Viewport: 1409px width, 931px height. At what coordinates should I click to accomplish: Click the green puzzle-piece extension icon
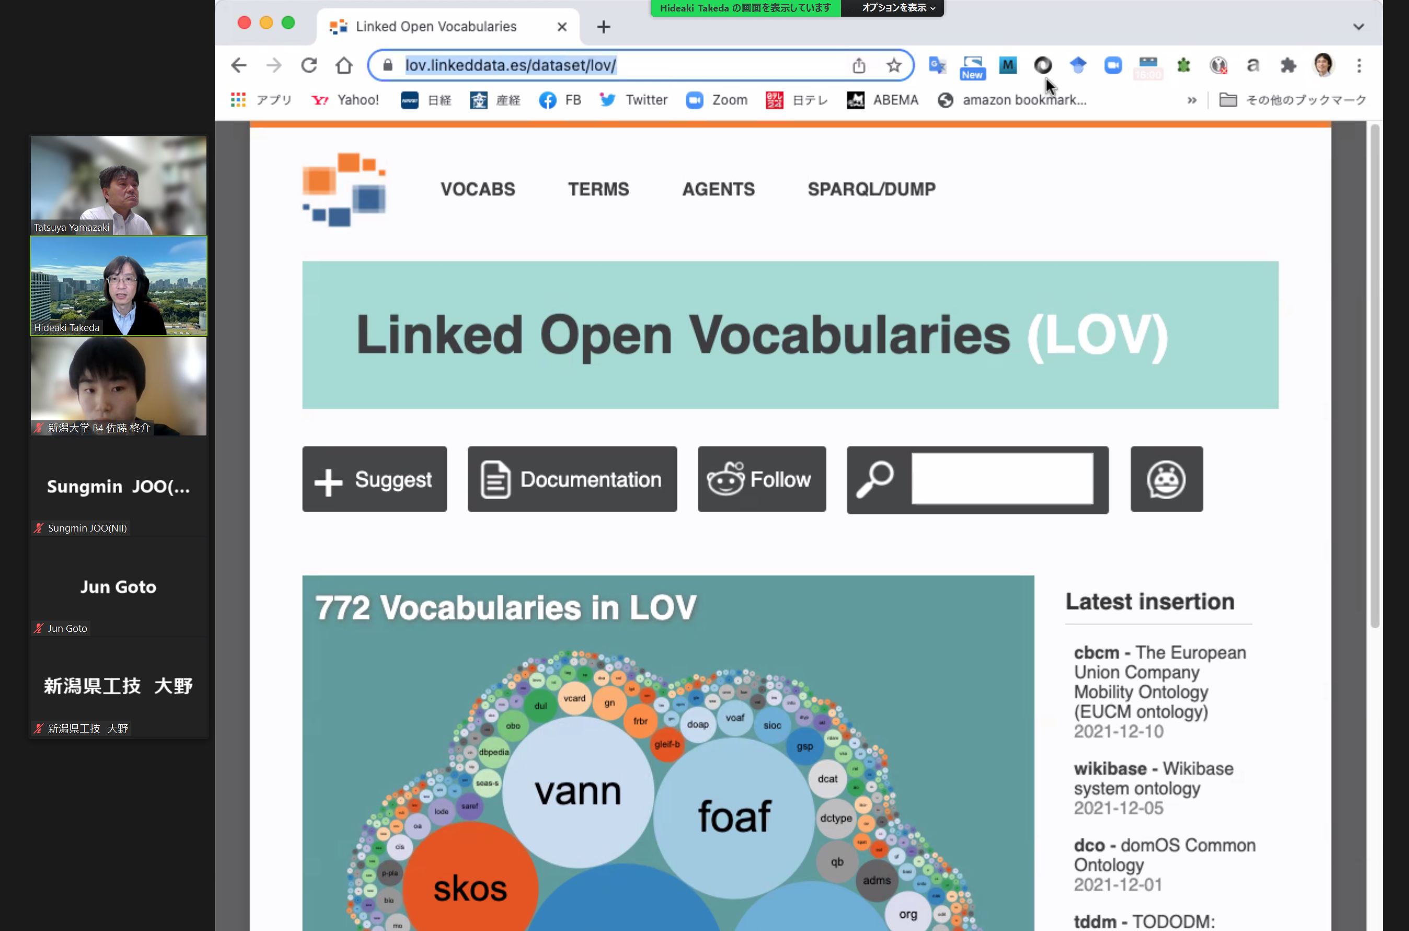pos(1183,65)
